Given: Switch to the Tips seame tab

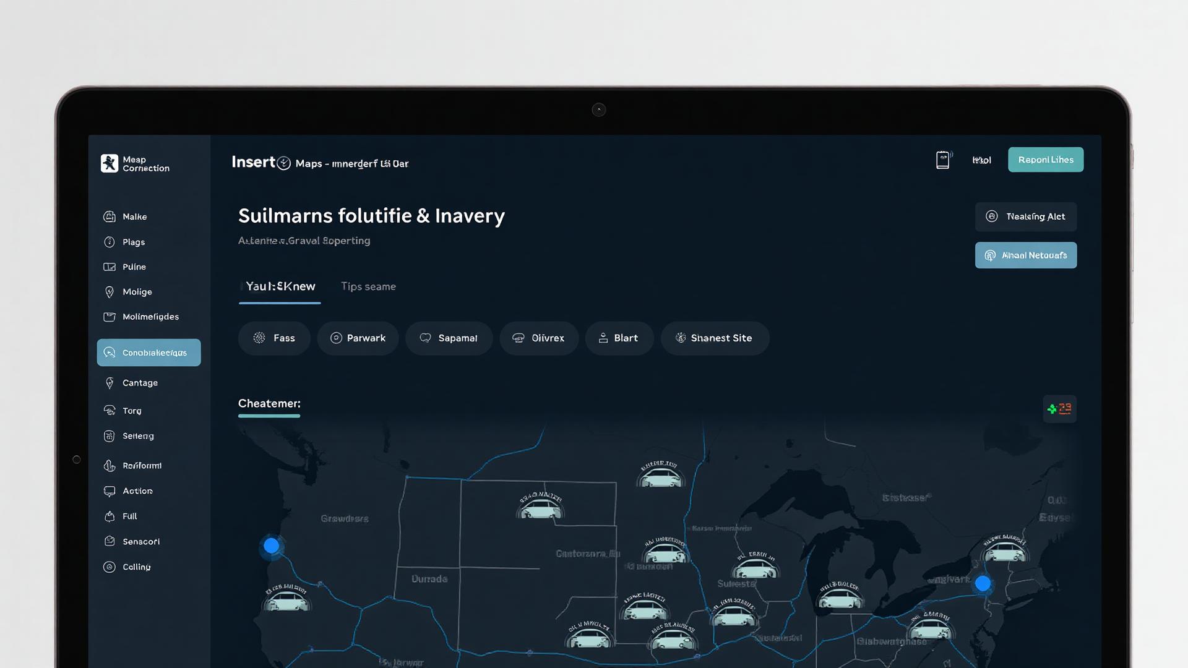Looking at the screenshot, I should [x=368, y=286].
